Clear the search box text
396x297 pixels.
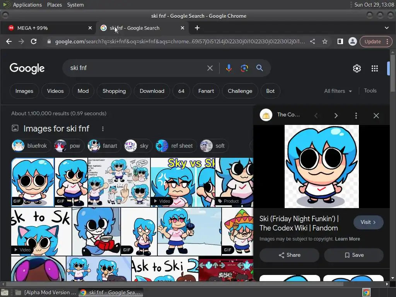point(210,68)
